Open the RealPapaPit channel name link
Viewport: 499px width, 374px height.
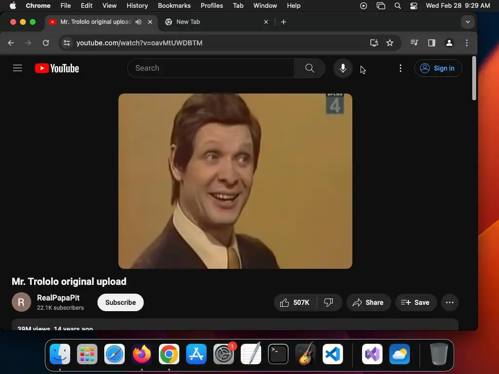click(x=58, y=298)
